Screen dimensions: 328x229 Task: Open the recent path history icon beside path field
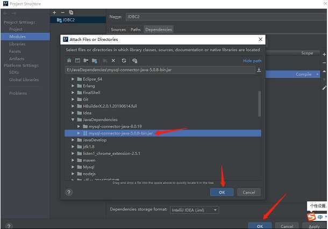tap(259, 70)
